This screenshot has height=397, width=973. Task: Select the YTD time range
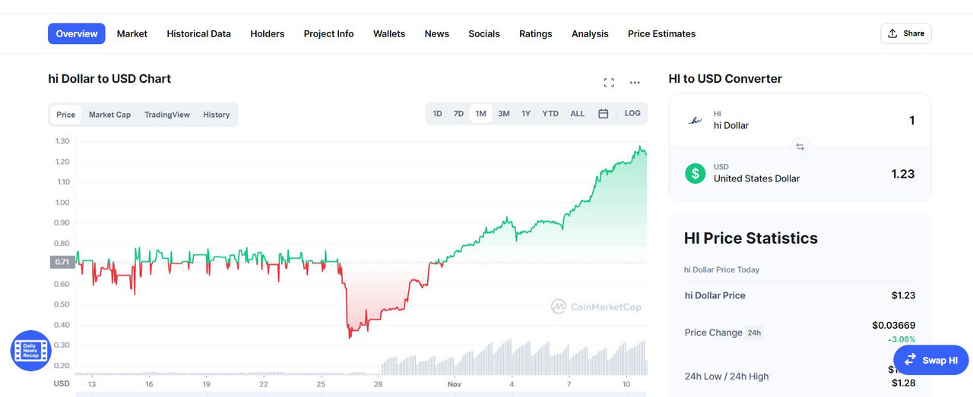pyautogui.click(x=550, y=114)
